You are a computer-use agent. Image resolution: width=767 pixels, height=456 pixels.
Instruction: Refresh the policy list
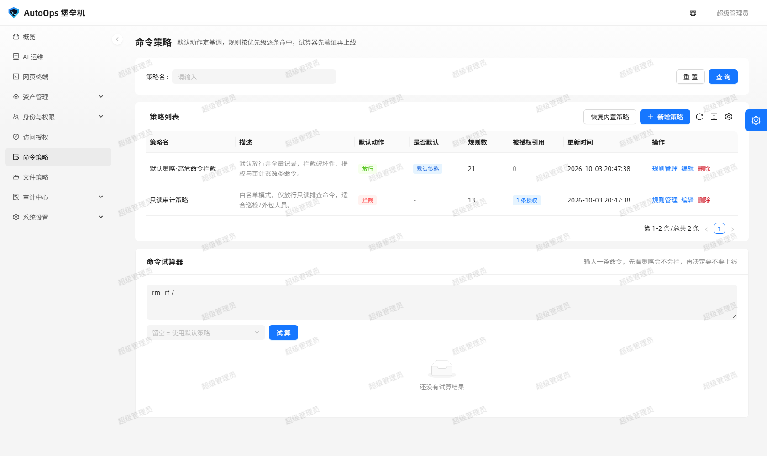tap(699, 117)
